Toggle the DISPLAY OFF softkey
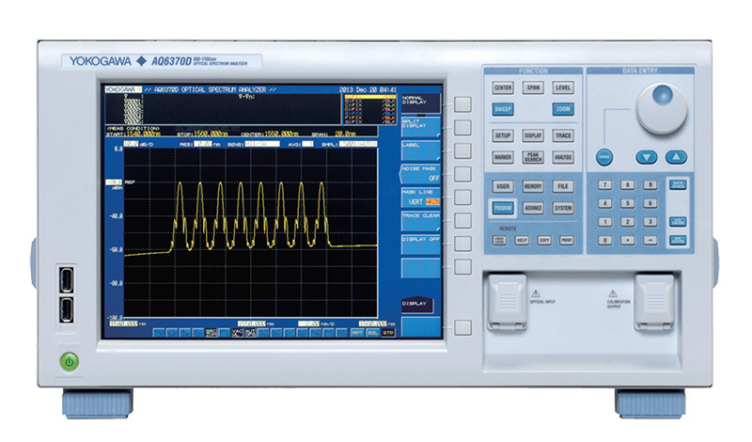 pos(421,241)
